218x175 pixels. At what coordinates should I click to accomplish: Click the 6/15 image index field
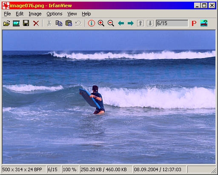(x=172, y=23)
